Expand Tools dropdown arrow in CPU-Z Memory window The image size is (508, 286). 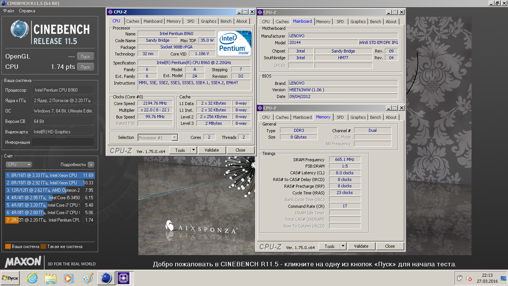click(343, 246)
